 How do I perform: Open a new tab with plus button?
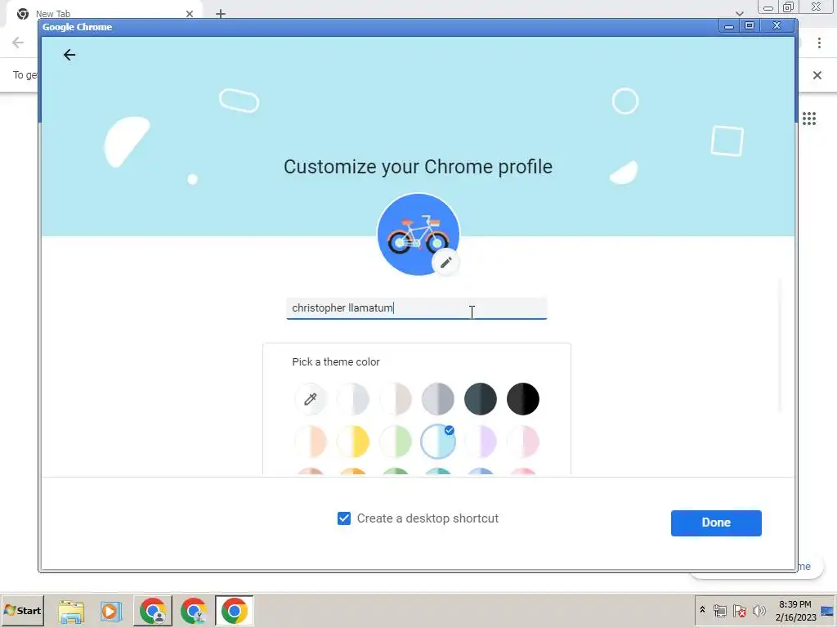click(221, 14)
